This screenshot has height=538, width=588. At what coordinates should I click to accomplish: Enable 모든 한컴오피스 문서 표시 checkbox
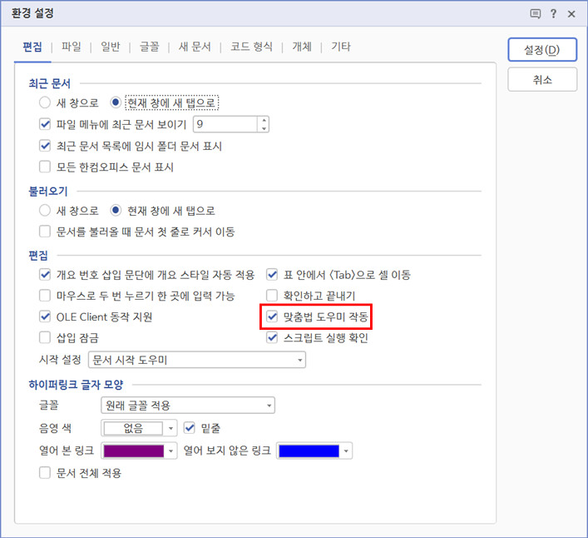pyautogui.click(x=45, y=167)
